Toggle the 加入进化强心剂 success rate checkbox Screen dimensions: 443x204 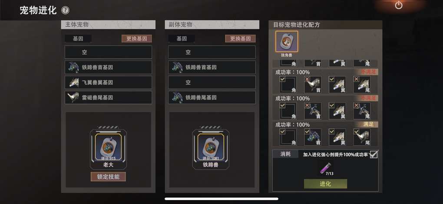374,155
